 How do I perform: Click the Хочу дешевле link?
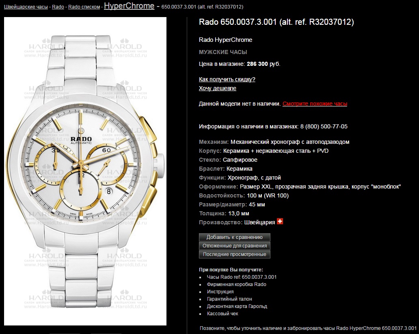click(218, 88)
